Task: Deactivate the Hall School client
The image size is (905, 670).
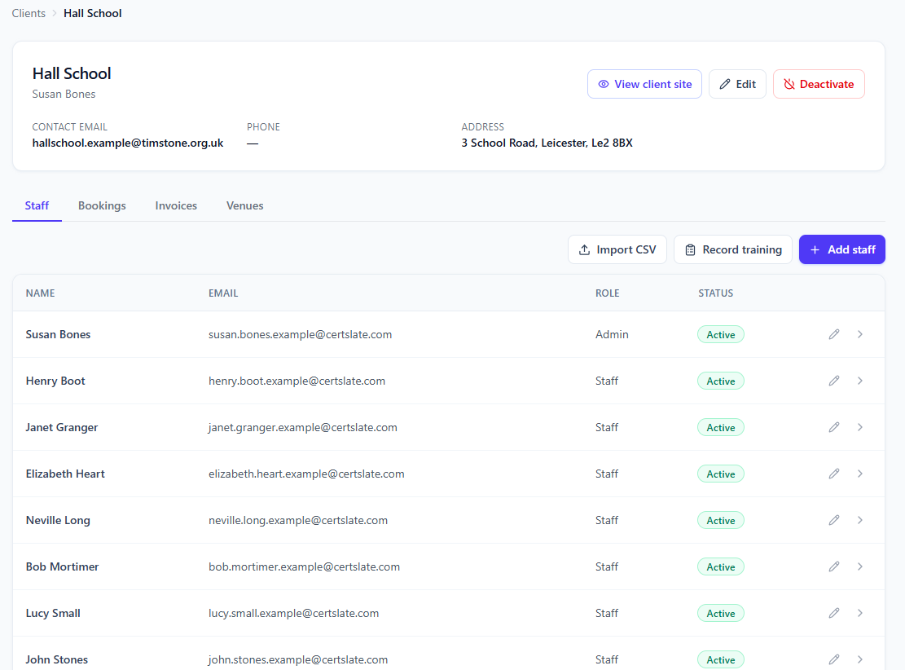Action: [819, 84]
